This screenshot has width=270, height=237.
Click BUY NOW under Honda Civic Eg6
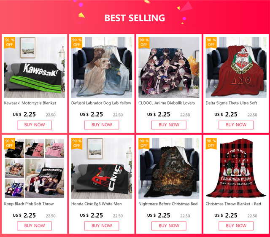pyautogui.click(x=102, y=226)
